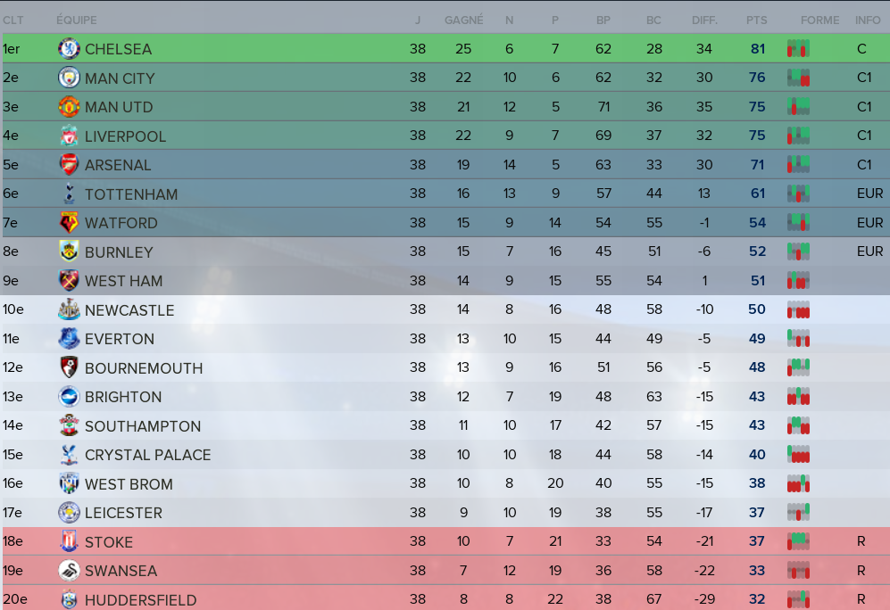Select the Newcastle club badge
The image size is (890, 610).
pyautogui.click(x=69, y=309)
